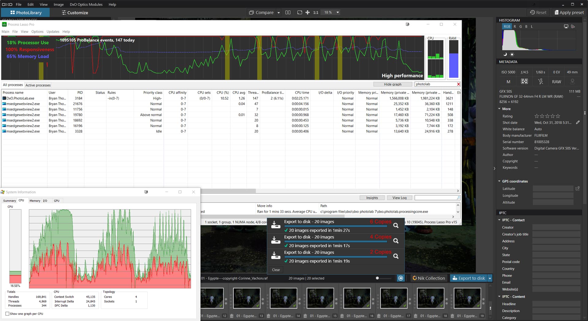Open Updates menu in Process Lasso
The width and height of the screenshot is (588, 321).
[x=53, y=31]
